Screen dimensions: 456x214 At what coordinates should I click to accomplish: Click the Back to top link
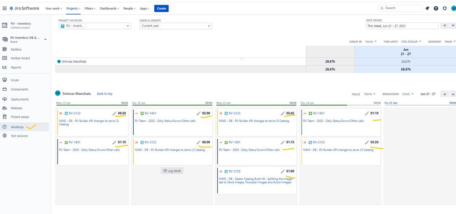105,94
